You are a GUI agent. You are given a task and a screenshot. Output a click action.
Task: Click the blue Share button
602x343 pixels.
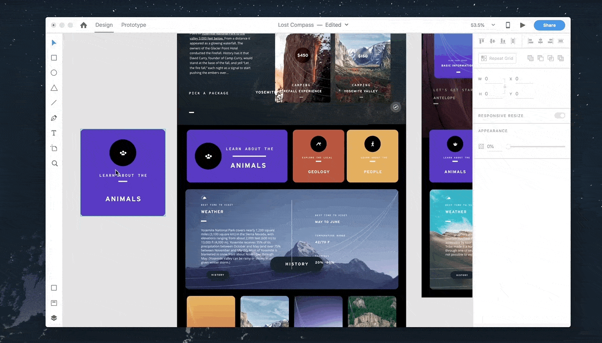549,25
